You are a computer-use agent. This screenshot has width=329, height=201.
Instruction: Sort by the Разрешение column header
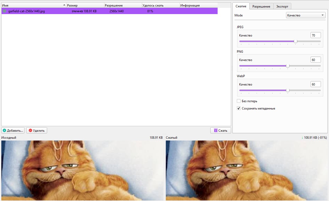[x=123, y=5]
